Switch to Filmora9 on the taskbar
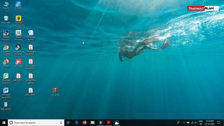Viewport: 224px width, 126px height. [100, 122]
